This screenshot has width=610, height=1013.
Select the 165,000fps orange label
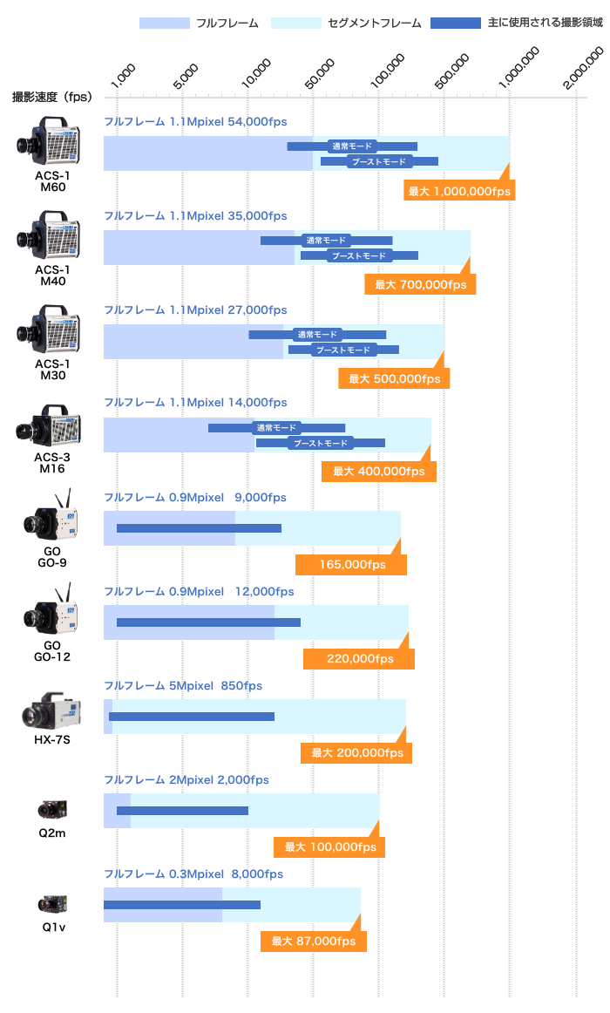(351, 565)
